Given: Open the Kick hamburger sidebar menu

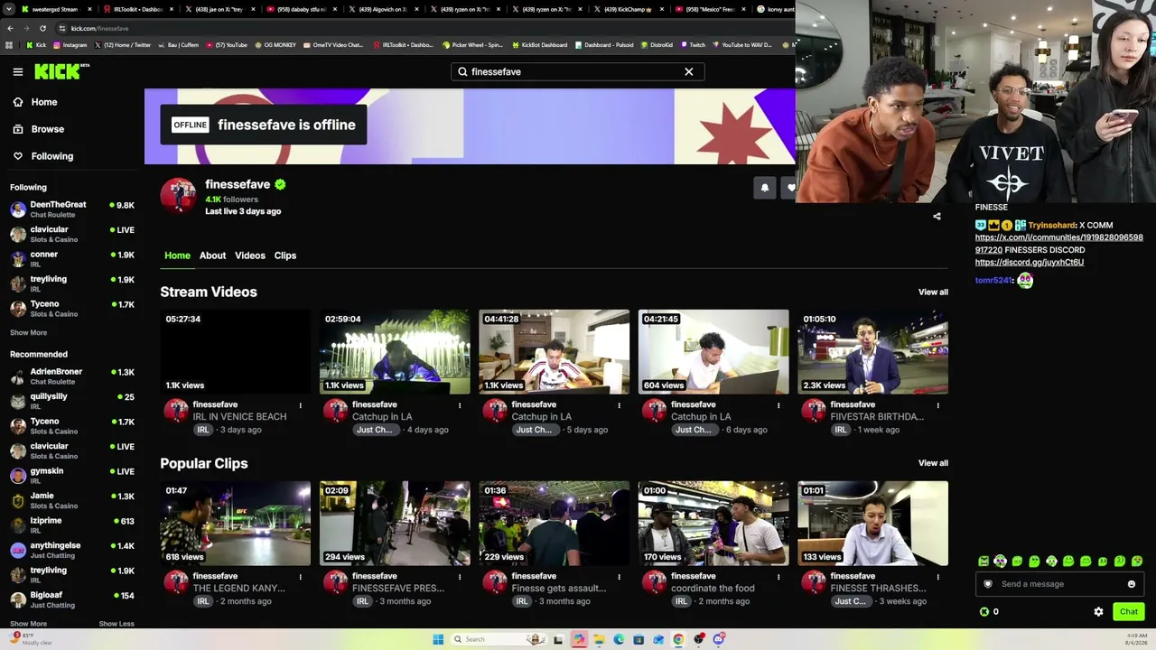Looking at the screenshot, I should tap(18, 71).
